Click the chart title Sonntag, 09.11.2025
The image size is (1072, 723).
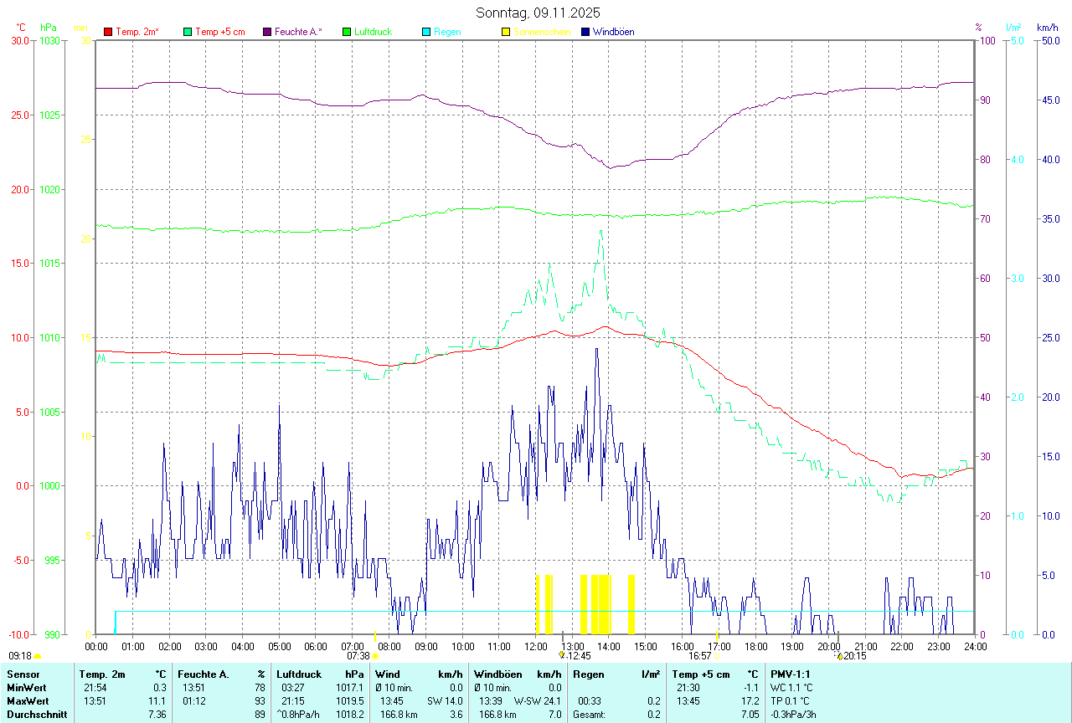tap(538, 13)
